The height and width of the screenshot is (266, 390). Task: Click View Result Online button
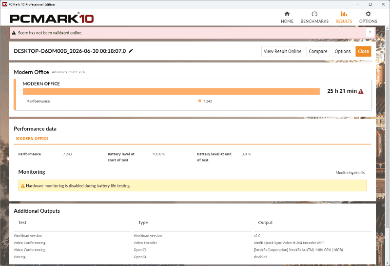pos(283,51)
